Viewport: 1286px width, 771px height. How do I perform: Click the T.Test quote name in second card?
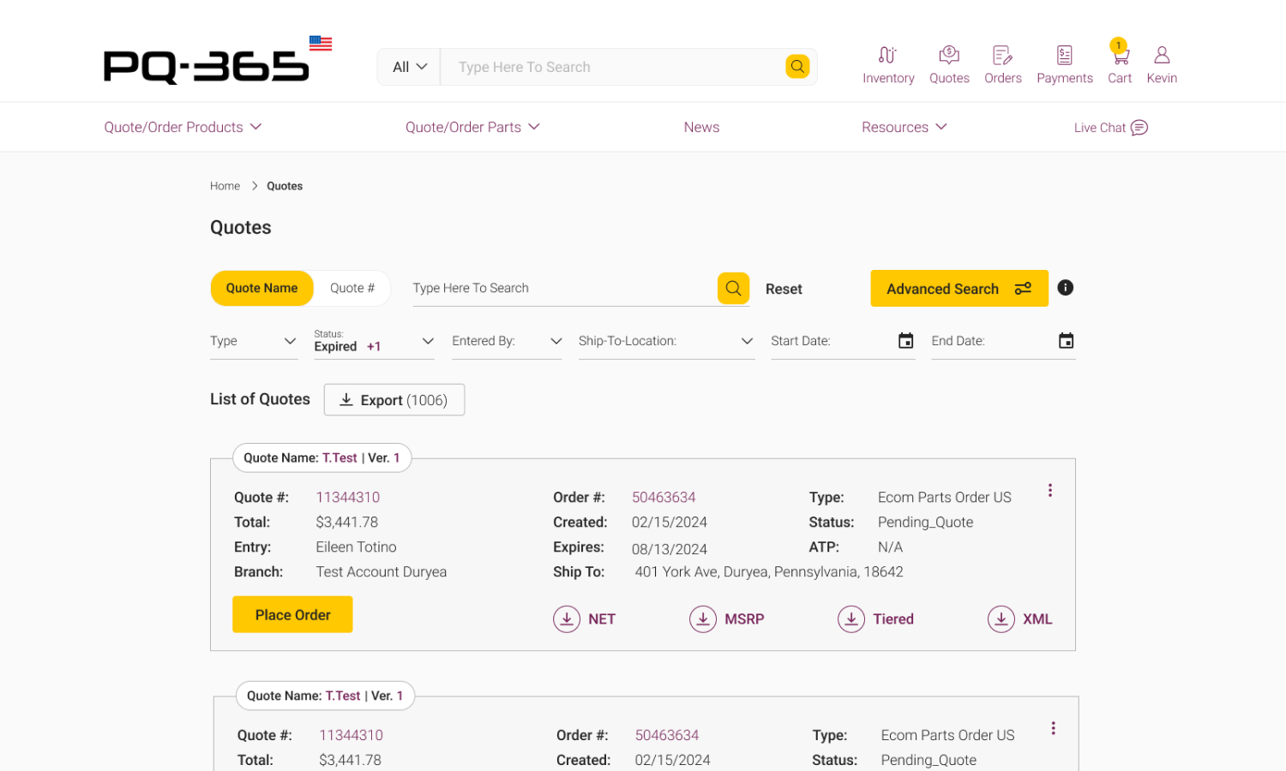pos(343,696)
